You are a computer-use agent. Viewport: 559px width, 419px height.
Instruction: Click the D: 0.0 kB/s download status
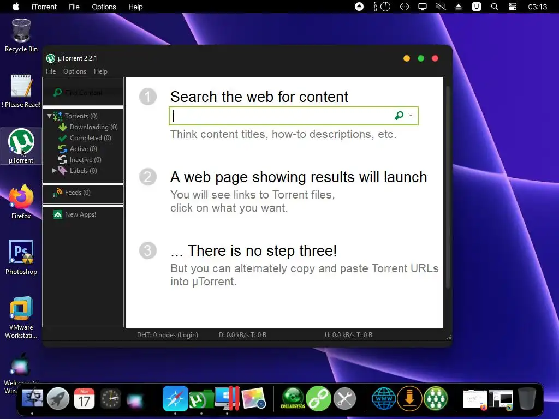[x=242, y=335]
